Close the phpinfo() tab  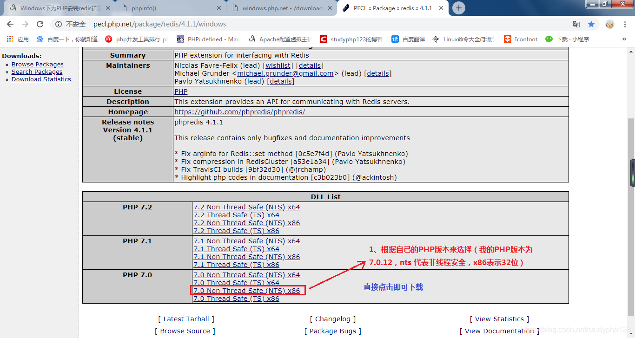[x=219, y=8]
